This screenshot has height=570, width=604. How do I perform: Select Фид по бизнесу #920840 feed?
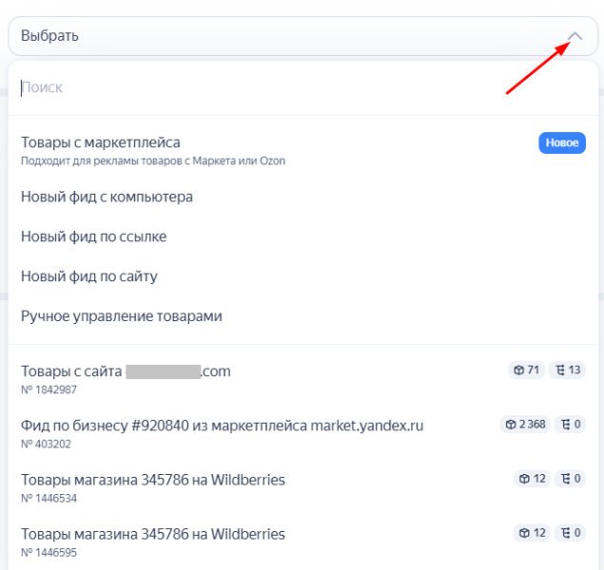tap(302, 433)
